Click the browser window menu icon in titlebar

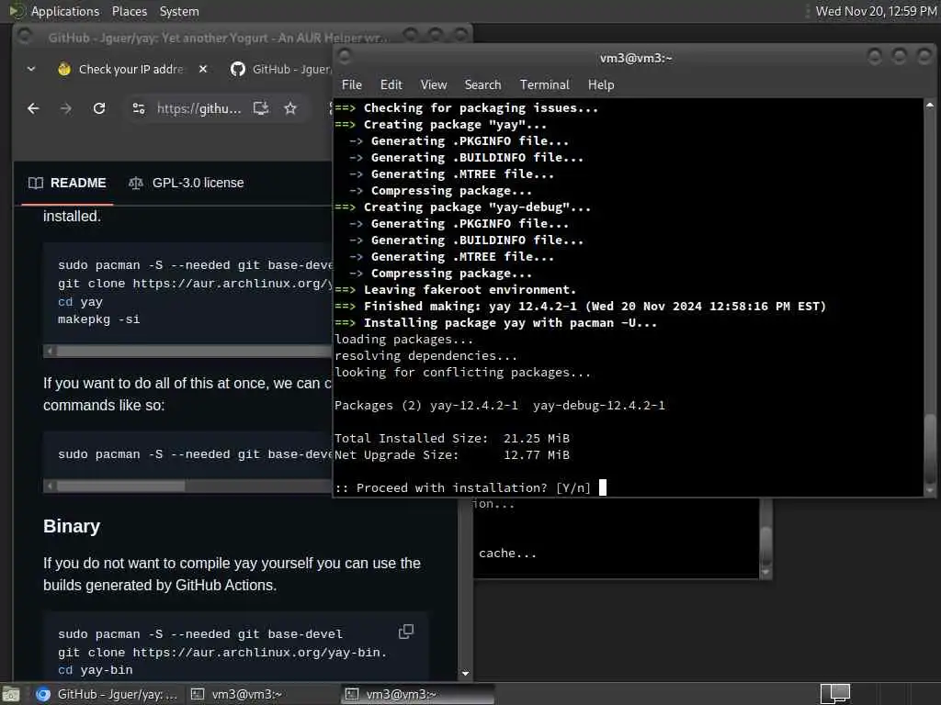tap(25, 36)
